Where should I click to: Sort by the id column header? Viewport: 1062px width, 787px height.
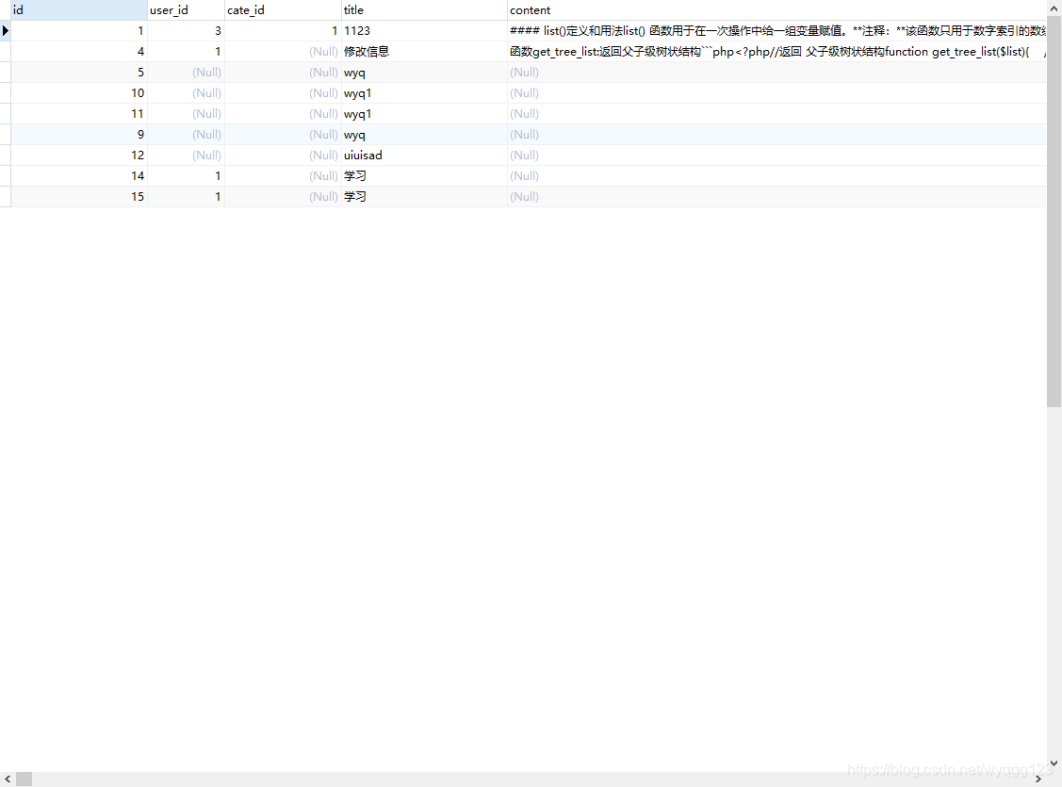point(79,10)
